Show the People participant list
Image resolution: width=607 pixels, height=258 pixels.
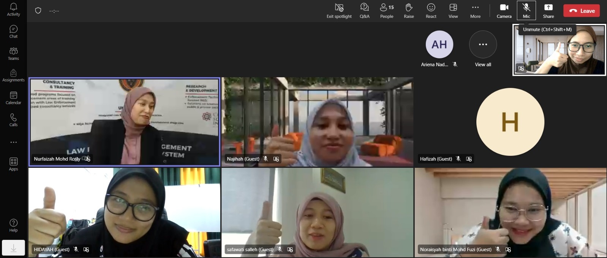[387, 11]
